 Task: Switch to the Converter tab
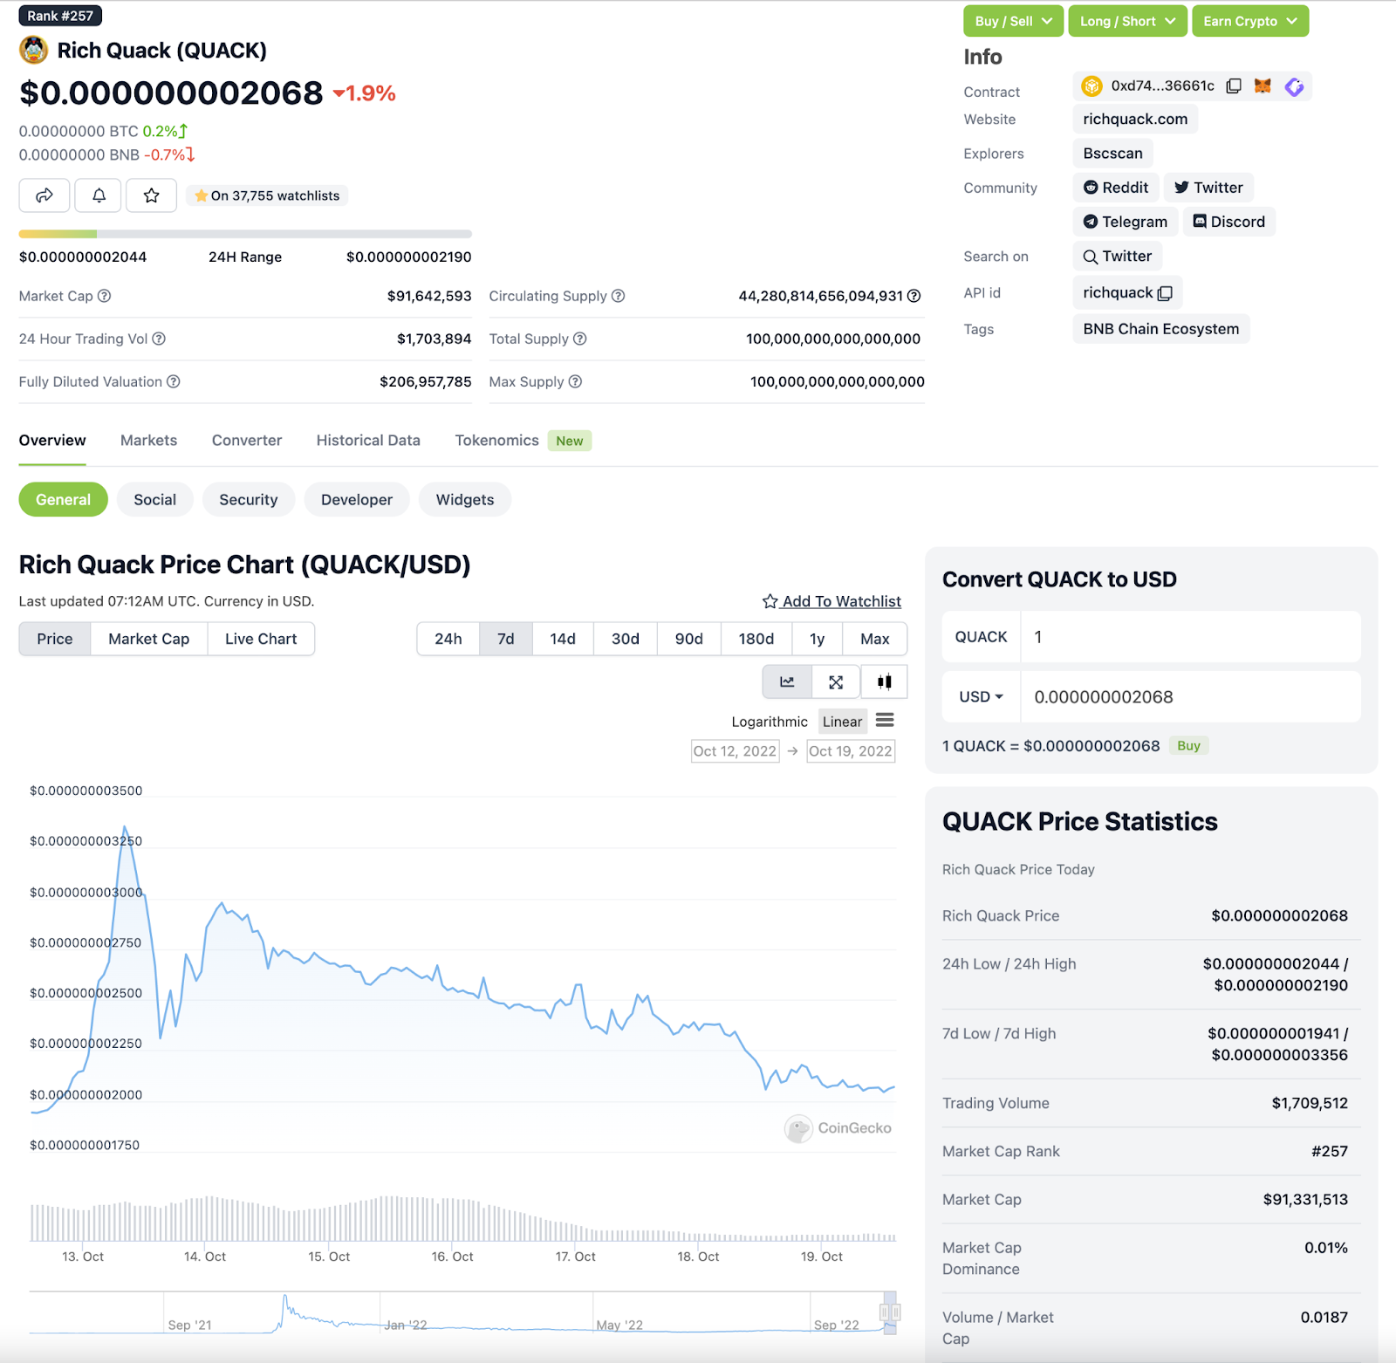[247, 441]
